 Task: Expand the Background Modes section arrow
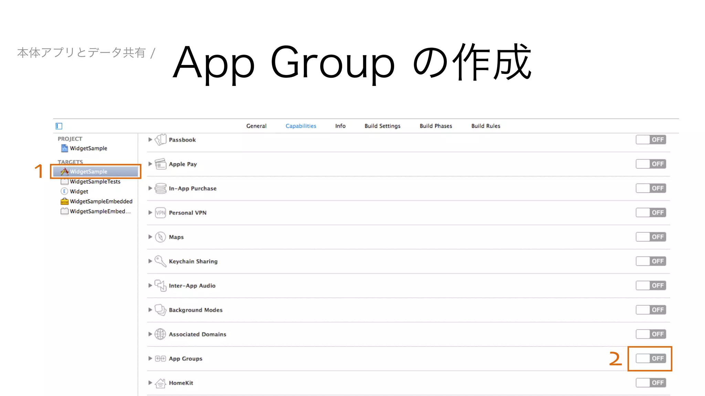[150, 310]
